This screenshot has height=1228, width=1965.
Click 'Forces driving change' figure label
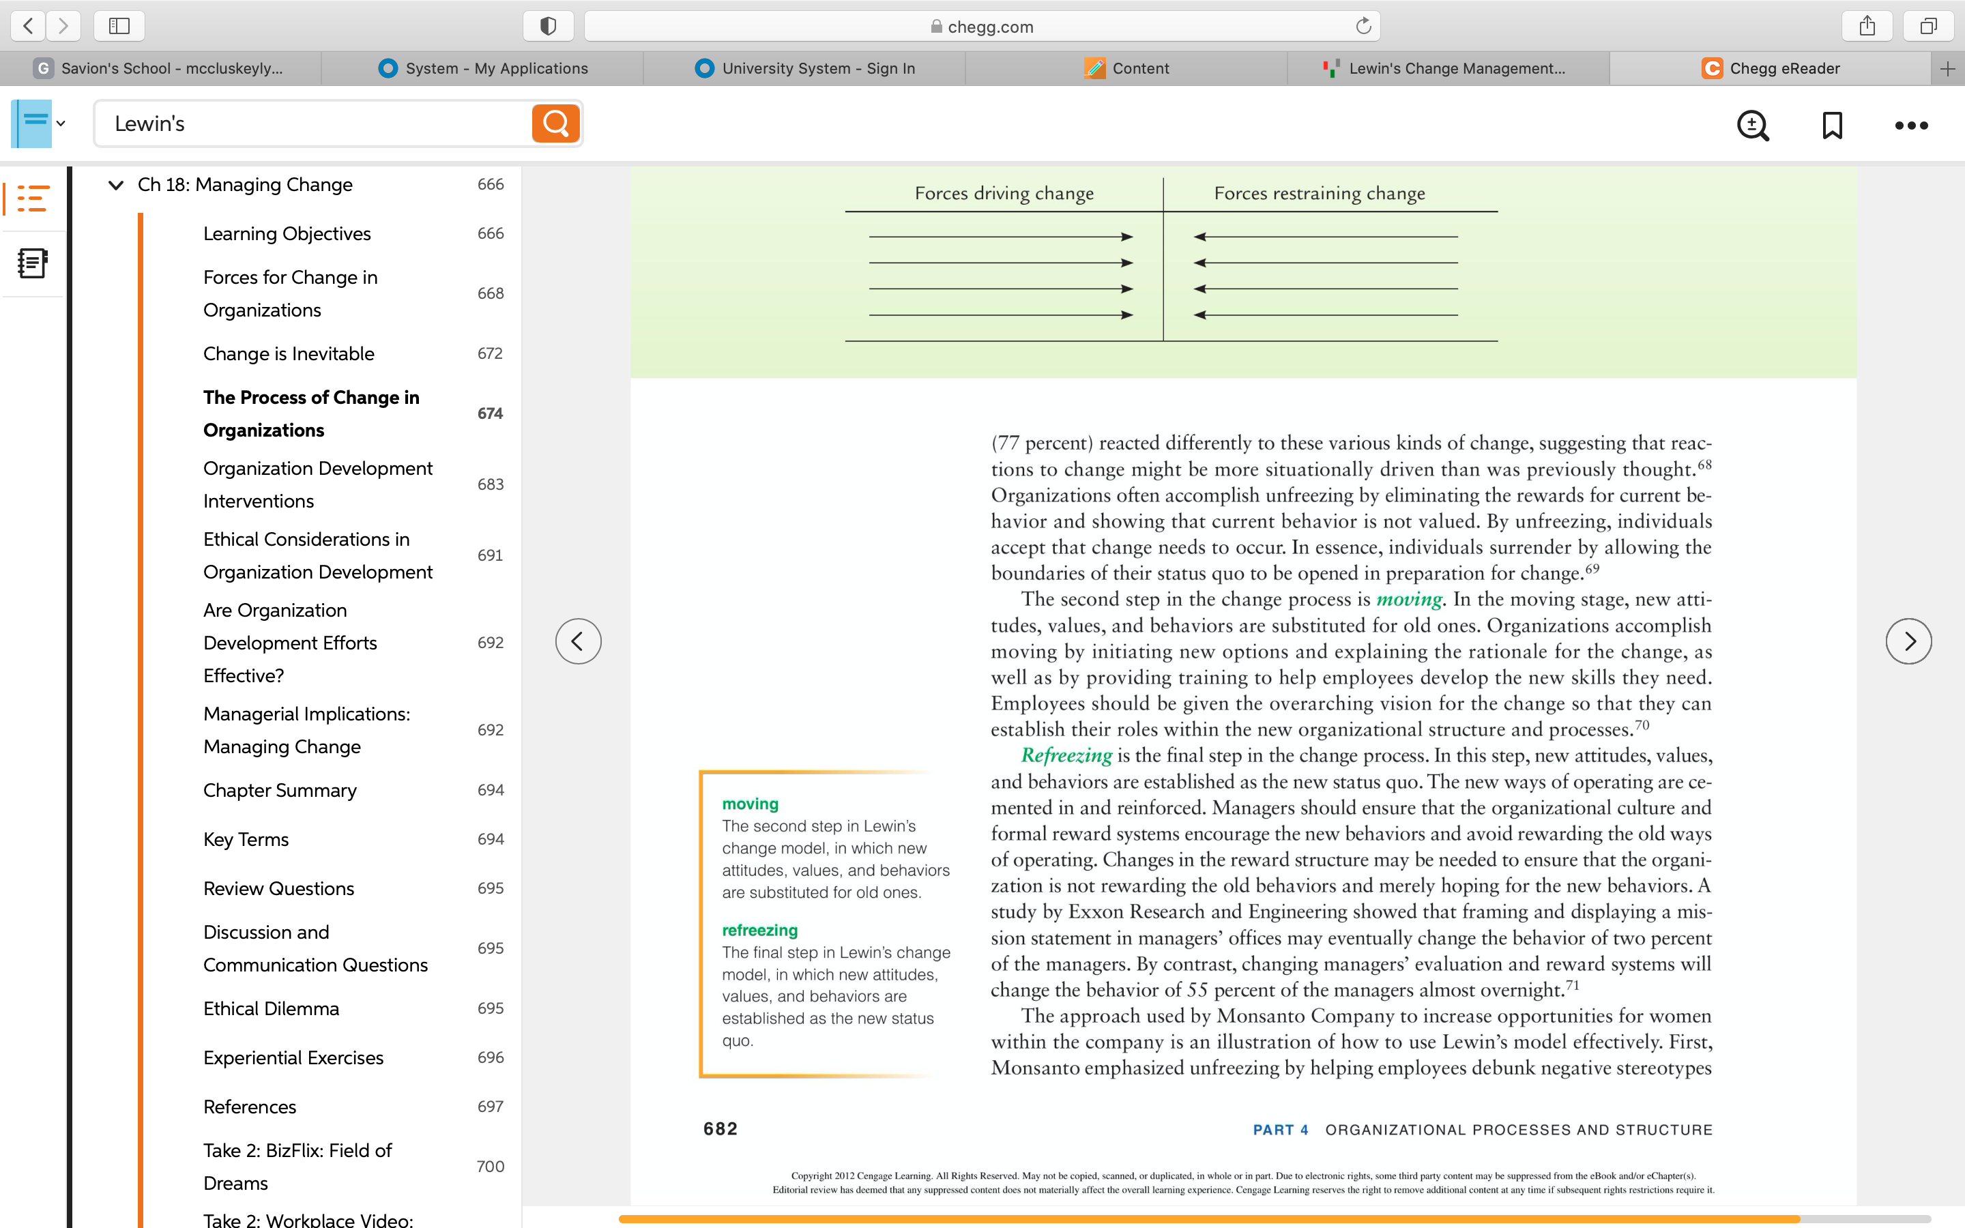pyautogui.click(x=1004, y=193)
